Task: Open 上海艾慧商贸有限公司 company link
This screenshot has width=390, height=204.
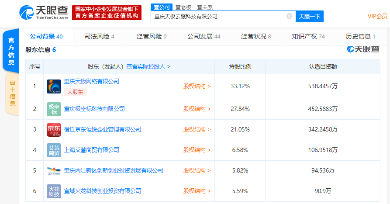Action: tap(91, 150)
